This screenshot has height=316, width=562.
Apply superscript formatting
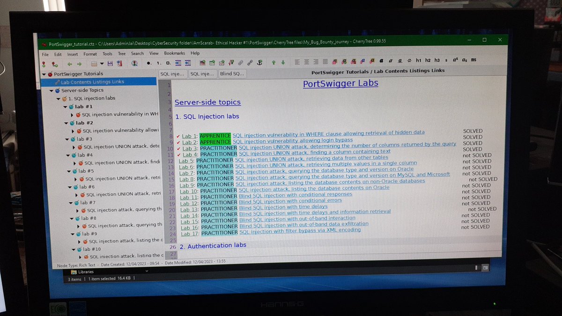[x=455, y=60]
